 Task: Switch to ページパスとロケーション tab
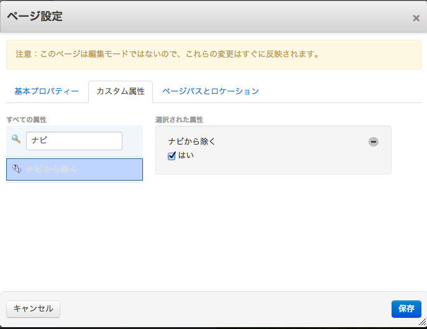tap(210, 91)
